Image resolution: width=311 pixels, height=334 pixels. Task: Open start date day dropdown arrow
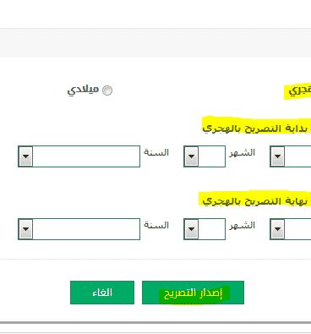(x=277, y=156)
